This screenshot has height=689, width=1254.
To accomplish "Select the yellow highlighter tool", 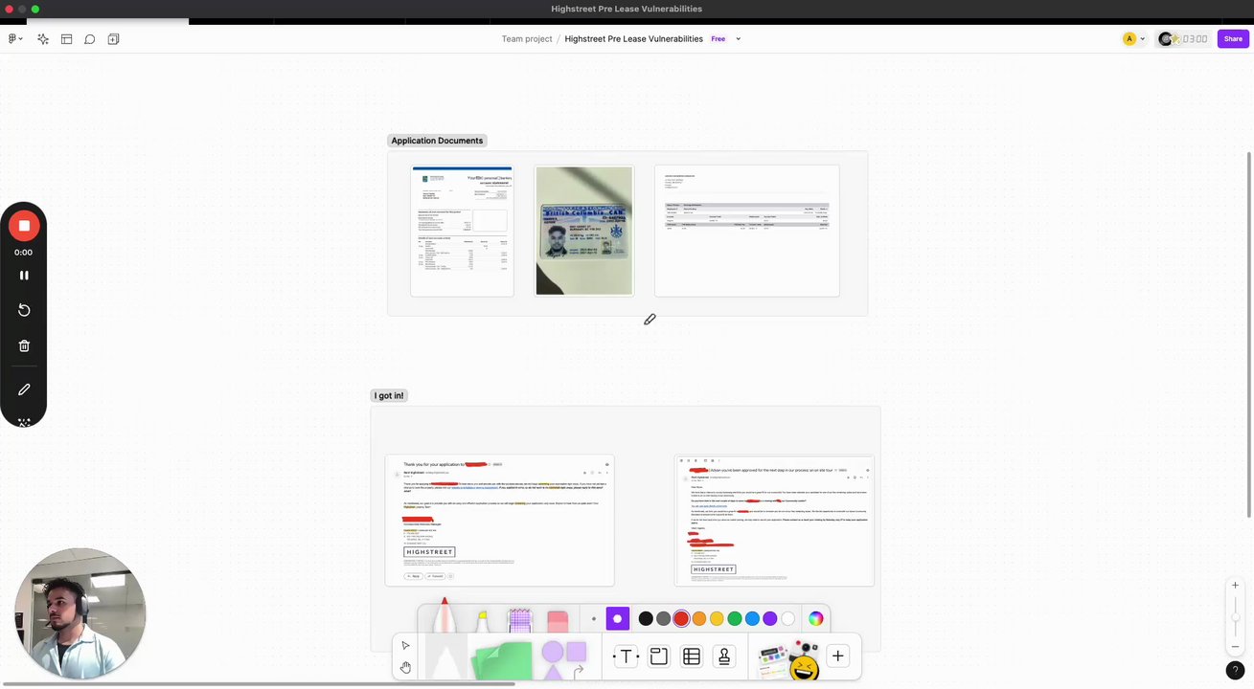I will coord(483,620).
